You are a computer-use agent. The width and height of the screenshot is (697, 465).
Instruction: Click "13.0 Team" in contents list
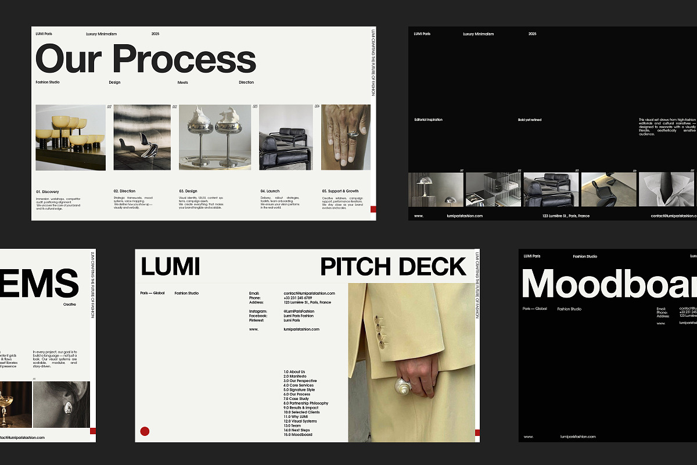pos(293,426)
